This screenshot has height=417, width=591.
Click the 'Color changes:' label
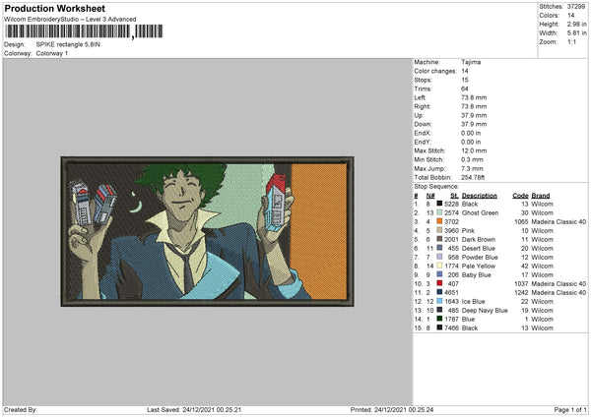435,71
